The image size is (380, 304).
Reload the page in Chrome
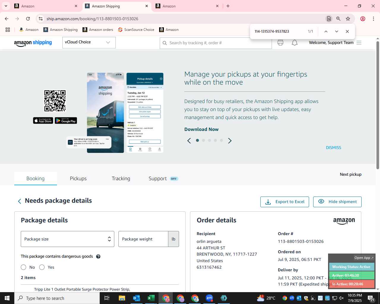[28, 19]
